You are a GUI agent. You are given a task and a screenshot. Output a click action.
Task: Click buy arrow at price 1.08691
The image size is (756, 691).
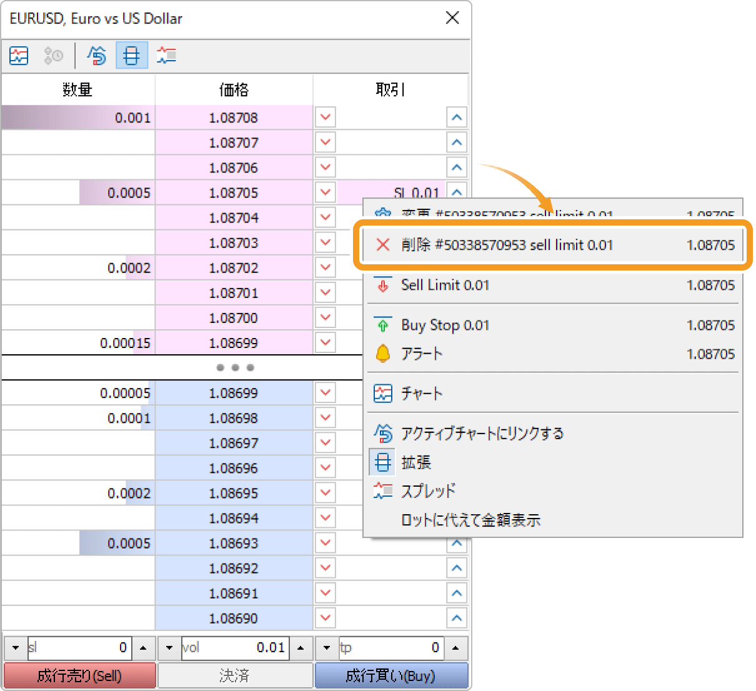tap(457, 593)
